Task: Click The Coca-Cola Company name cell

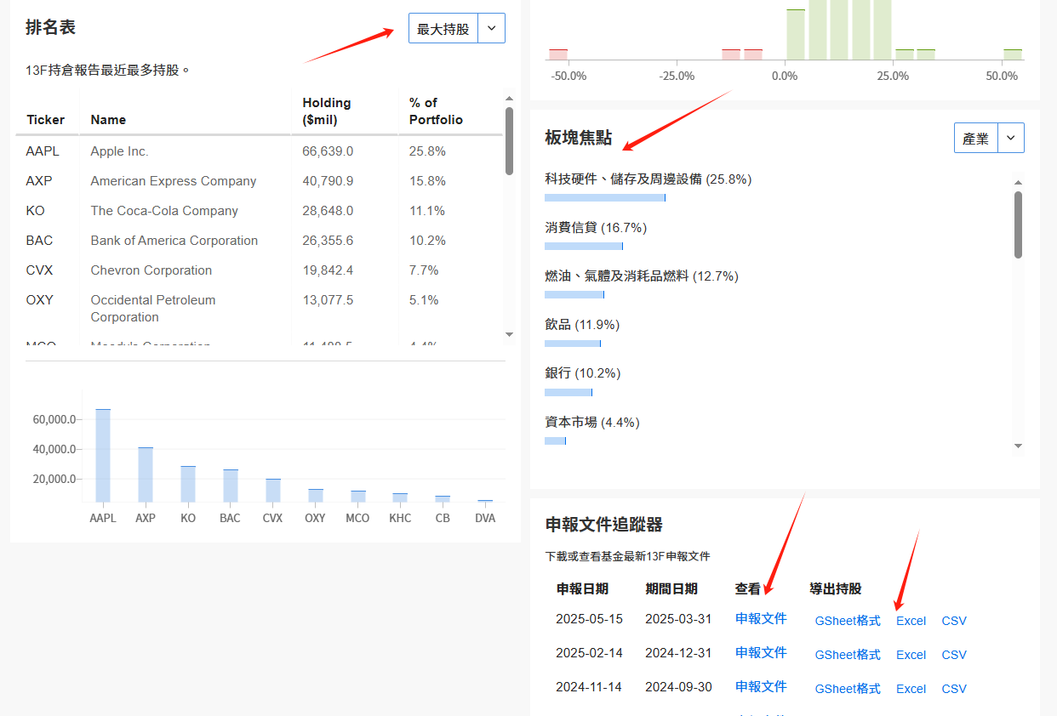Action: (164, 211)
